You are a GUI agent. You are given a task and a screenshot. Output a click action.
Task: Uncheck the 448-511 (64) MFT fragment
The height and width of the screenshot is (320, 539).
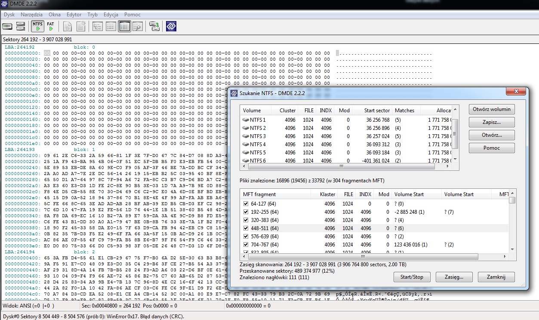tap(246, 228)
